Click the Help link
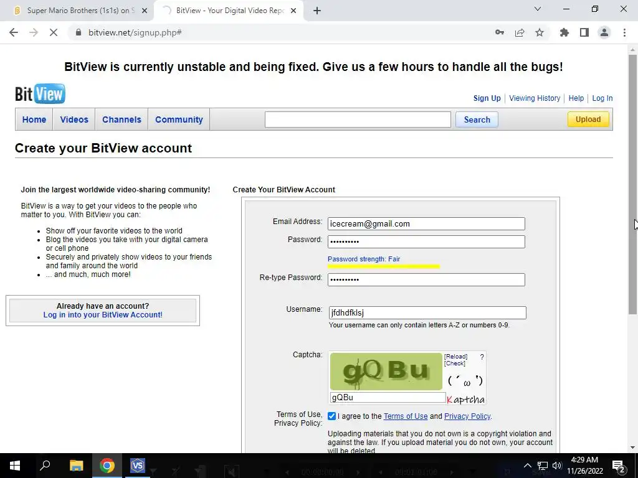 pyautogui.click(x=576, y=98)
